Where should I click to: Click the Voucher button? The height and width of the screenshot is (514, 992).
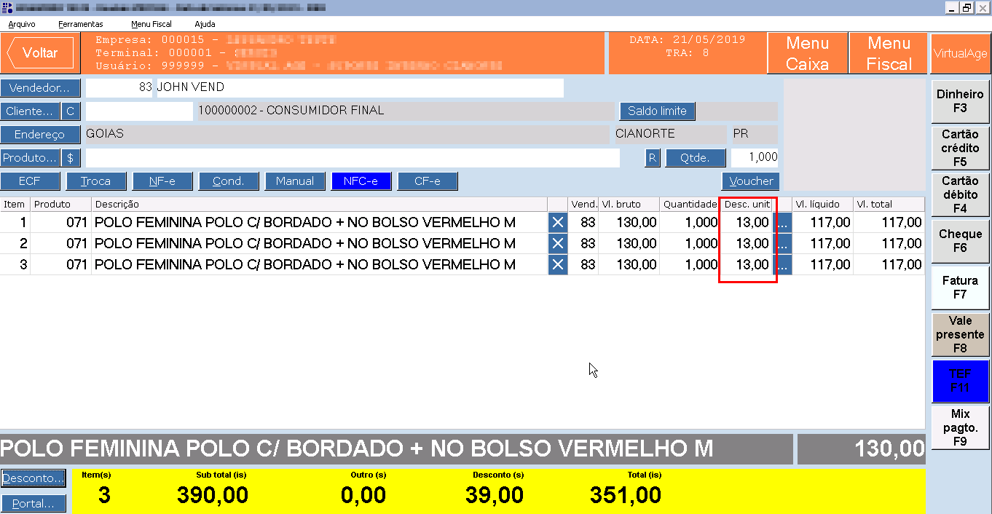751,181
